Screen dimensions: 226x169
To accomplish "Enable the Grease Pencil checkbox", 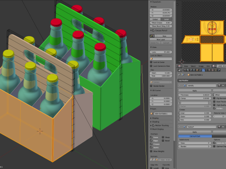I will pyautogui.click(x=153, y=31).
